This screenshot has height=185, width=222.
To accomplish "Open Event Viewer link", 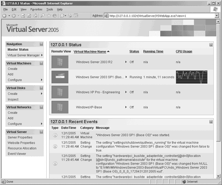I will coord(17,154).
